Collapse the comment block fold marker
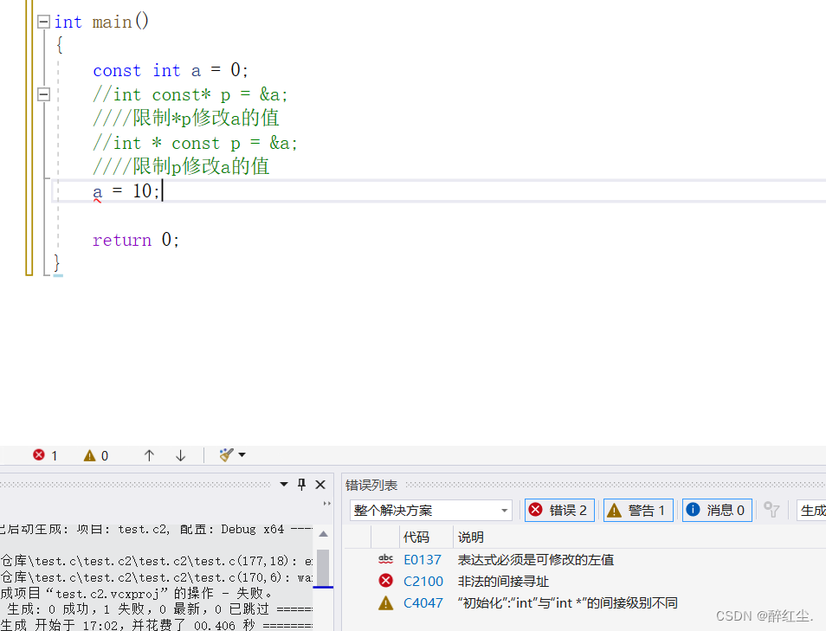The height and width of the screenshot is (631, 826). (43, 94)
